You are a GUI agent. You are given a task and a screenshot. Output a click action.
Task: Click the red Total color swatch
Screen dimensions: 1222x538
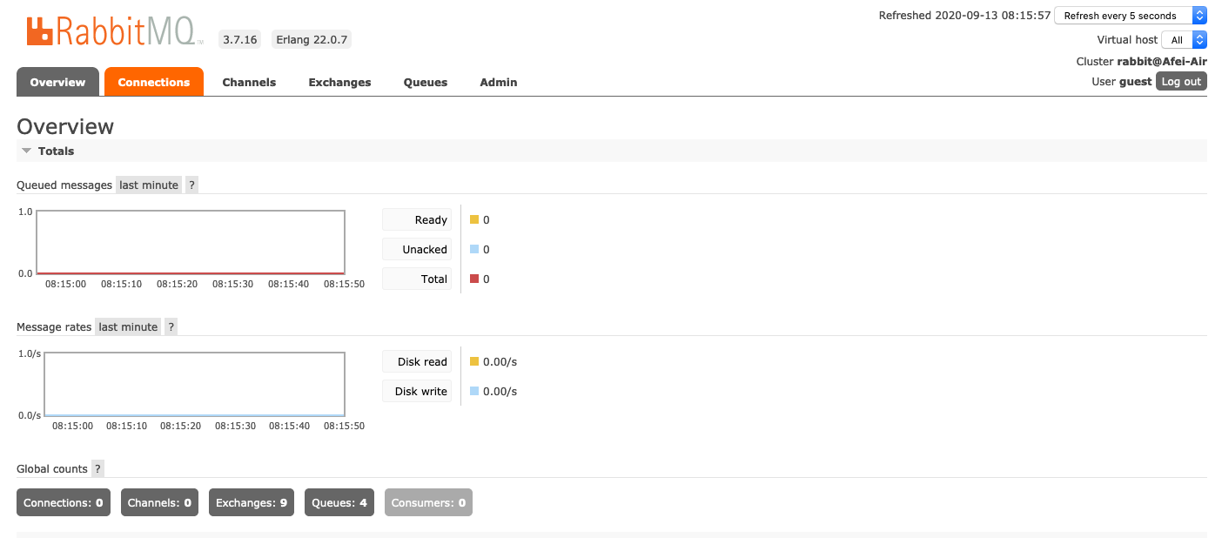(474, 279)
